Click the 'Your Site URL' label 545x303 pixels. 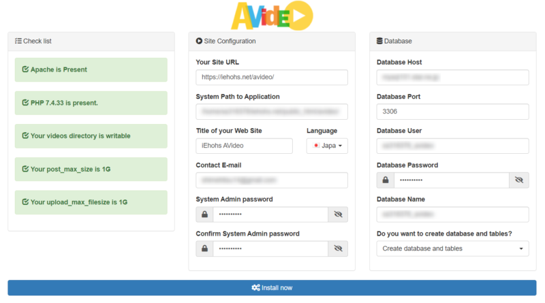(217, 62)
